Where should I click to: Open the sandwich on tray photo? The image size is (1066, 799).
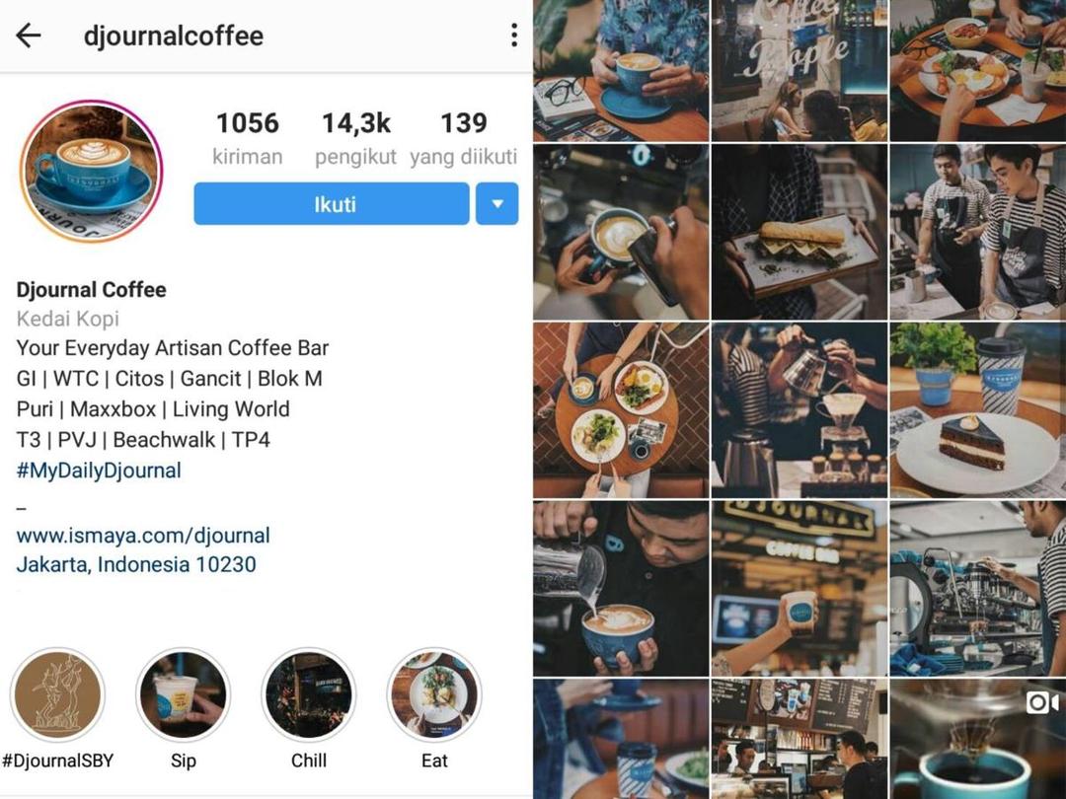799,232
